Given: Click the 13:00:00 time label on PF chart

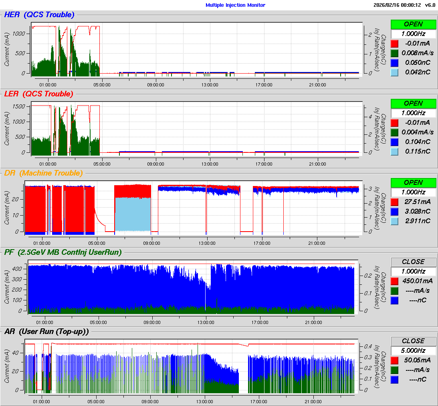Looking at the screenshot, I should 206,322.
